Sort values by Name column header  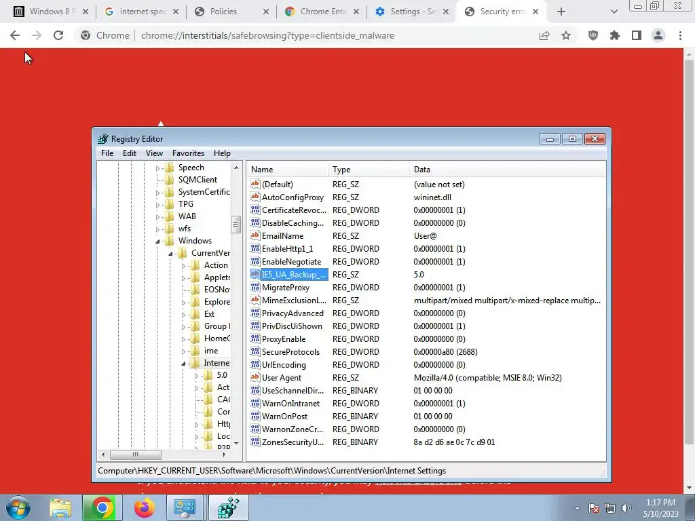pyautogui.click(x=287, y=170)
